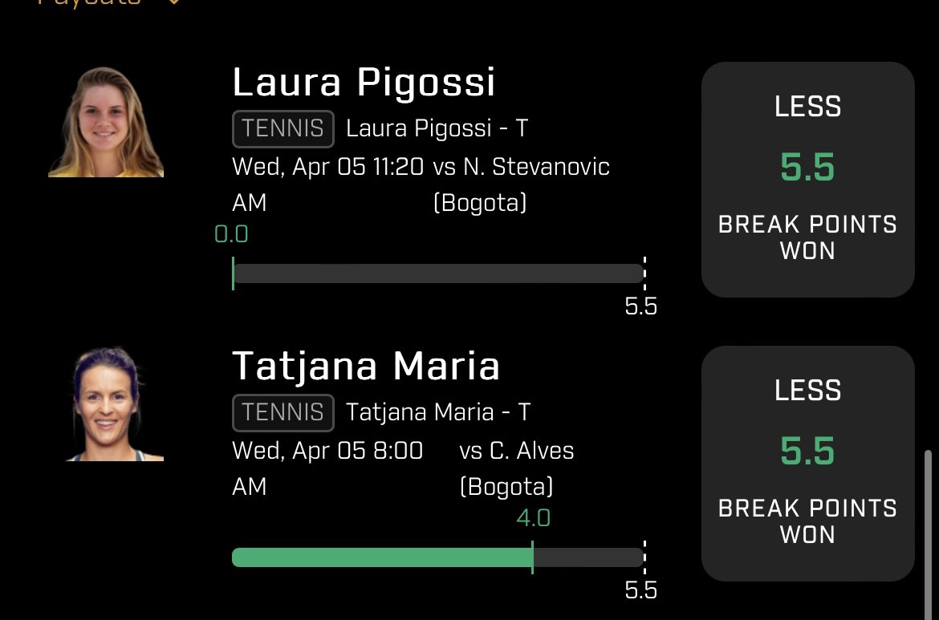Click the Wed, Apr 05 11:20 AM match time

328,185
